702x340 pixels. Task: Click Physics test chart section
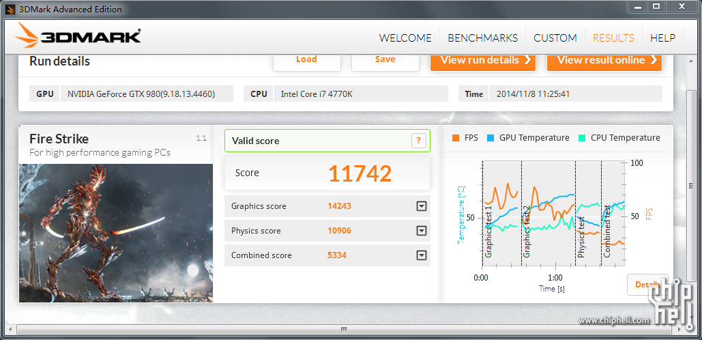click(588, 214)
